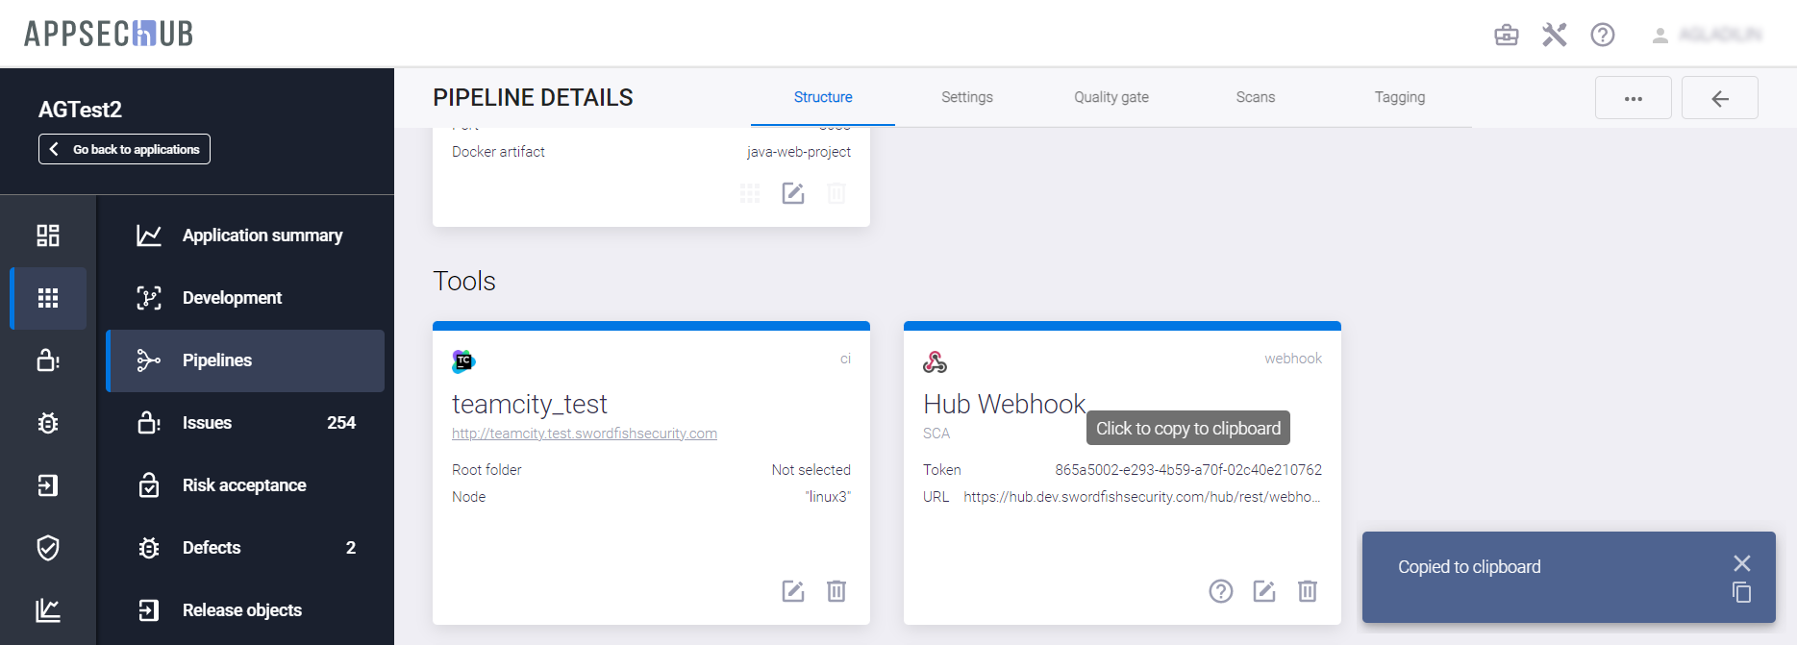Click the help question mark in header
This screenshot has width=1797, height=645.
pyautogui.click(x=1602, y=36)
